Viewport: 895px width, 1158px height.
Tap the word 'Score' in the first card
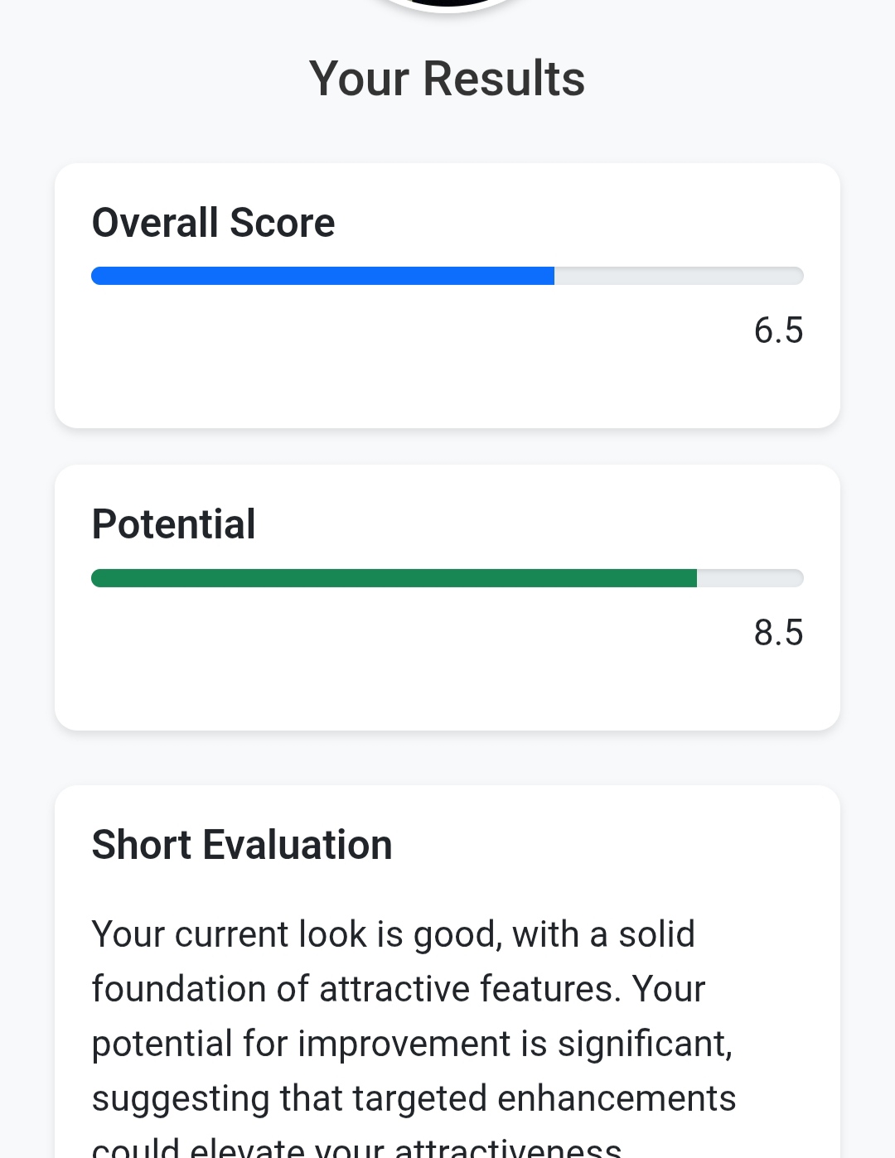tap(282, 223)
